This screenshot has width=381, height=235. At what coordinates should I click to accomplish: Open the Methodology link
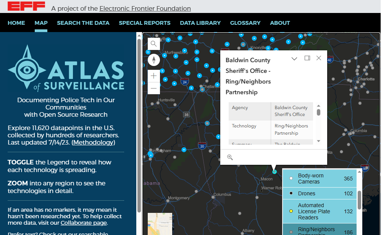point(93,143)
